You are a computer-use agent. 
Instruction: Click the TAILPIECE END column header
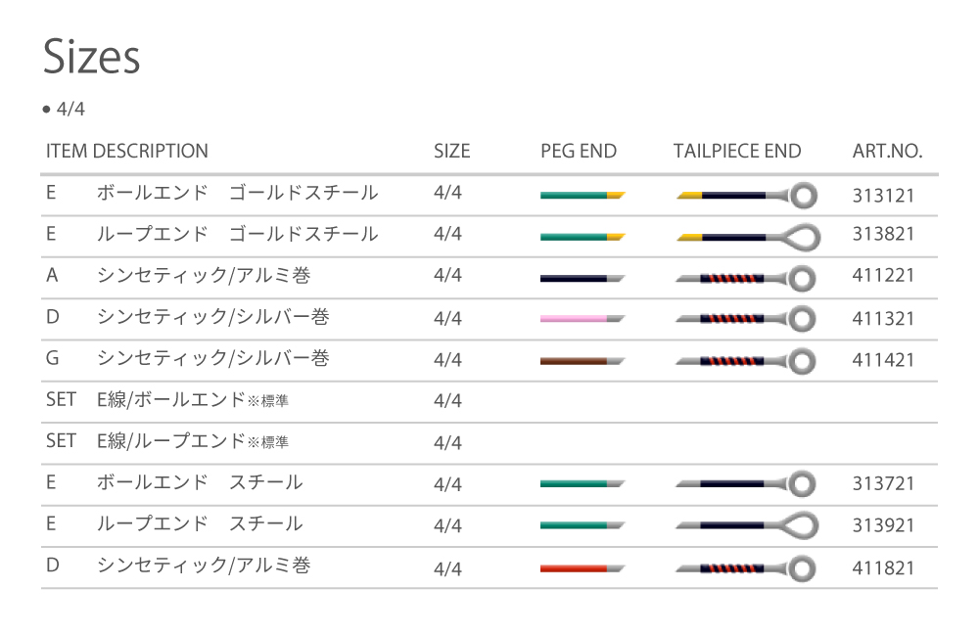click(x=737, y=151)
